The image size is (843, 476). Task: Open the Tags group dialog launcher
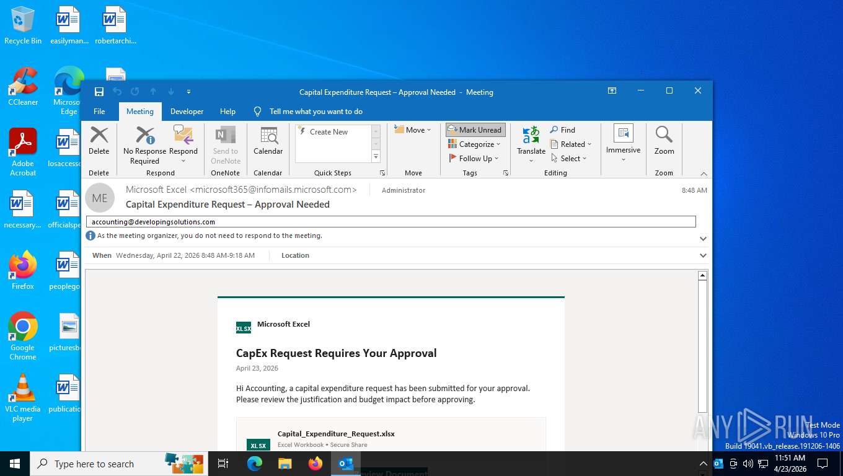coord(506,173)
